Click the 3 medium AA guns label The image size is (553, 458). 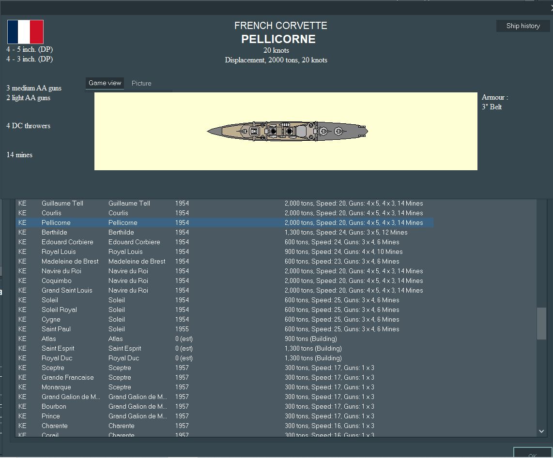coord(34,88)
